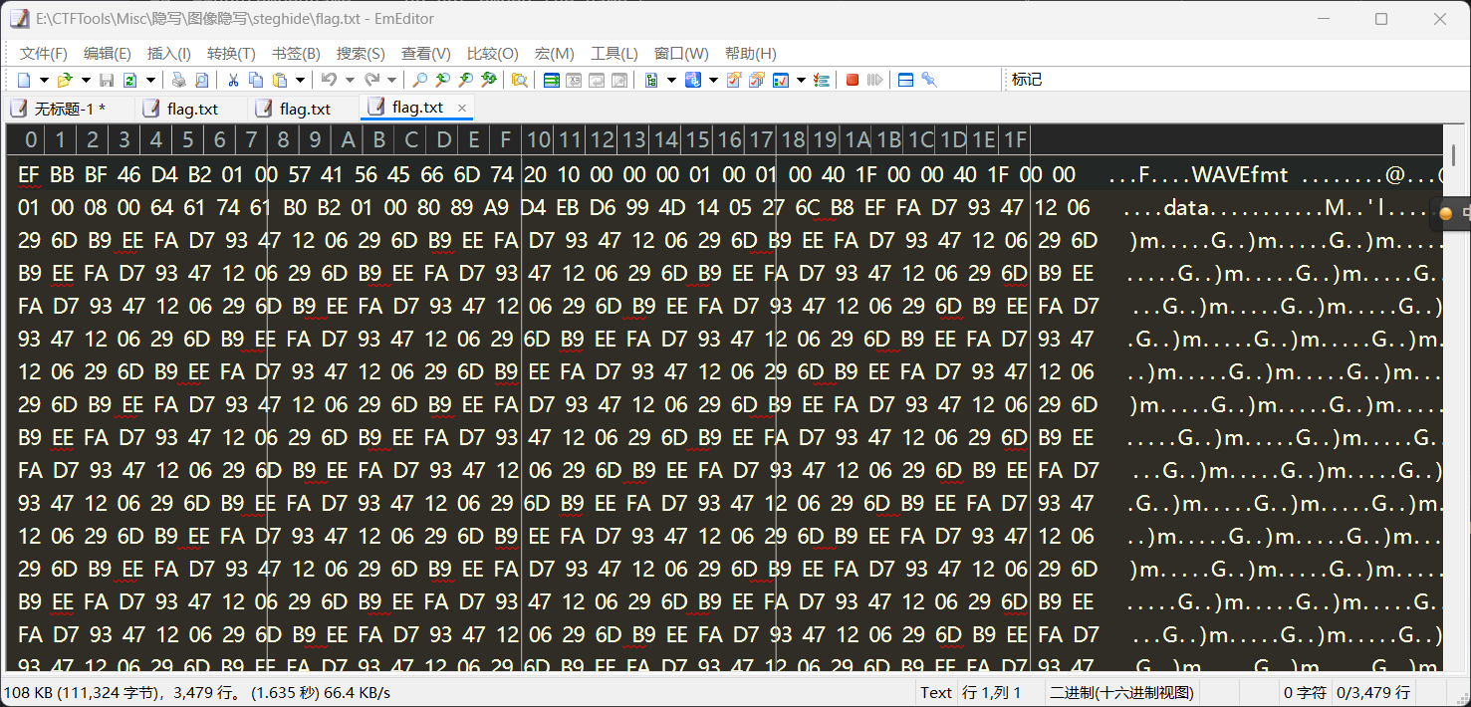Open Replace dialog from the toolbar
The height and width of the screenshot is (707, 1471).
click(x=488, y=80)
